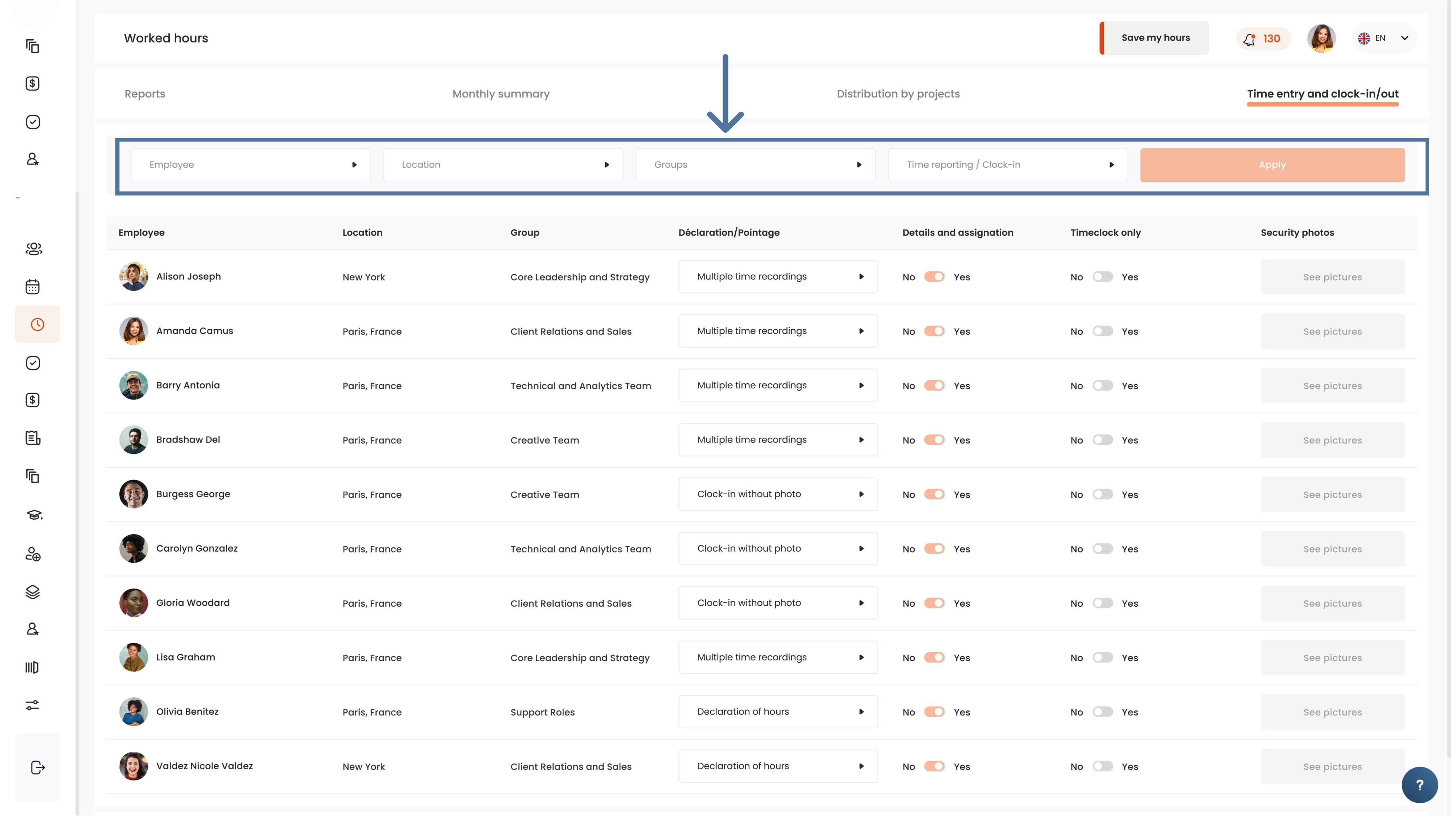Click the name Carolyn Gonzalez

[x=197, y=548]
